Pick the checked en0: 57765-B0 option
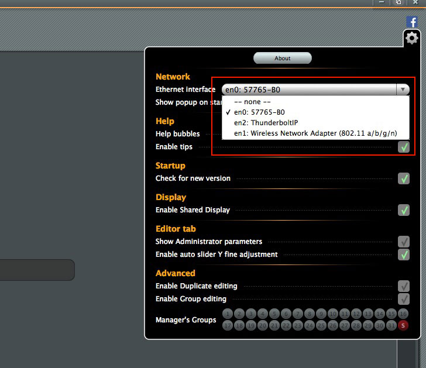This screenshot has width=426, height=368. coord(259,112)
